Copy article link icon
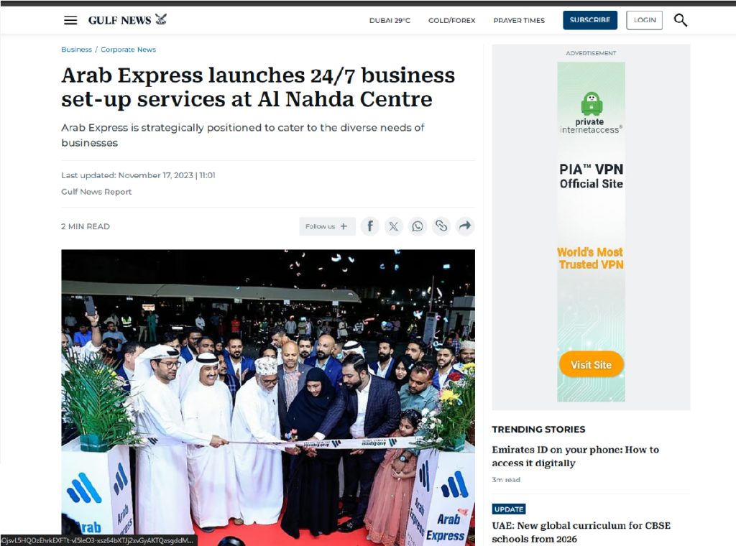 coord(441,226)
